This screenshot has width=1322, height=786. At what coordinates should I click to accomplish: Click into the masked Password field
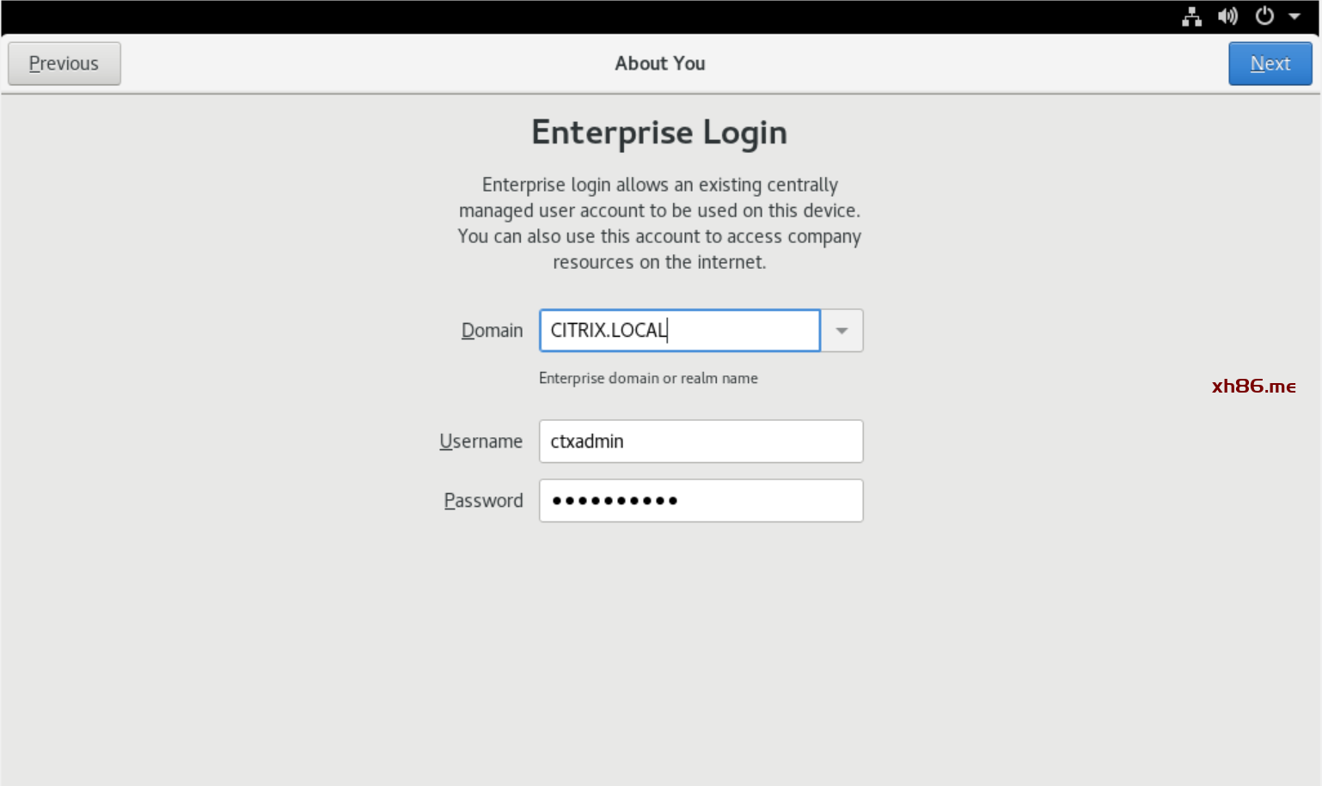[x=701, y=501]
